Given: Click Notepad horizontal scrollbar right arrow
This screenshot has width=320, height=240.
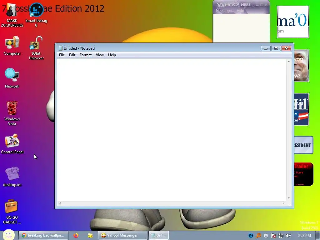Looking at the screenshot, I should [283, 203].
